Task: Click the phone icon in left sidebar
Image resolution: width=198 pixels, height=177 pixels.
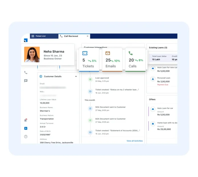Action: [26, 73]
